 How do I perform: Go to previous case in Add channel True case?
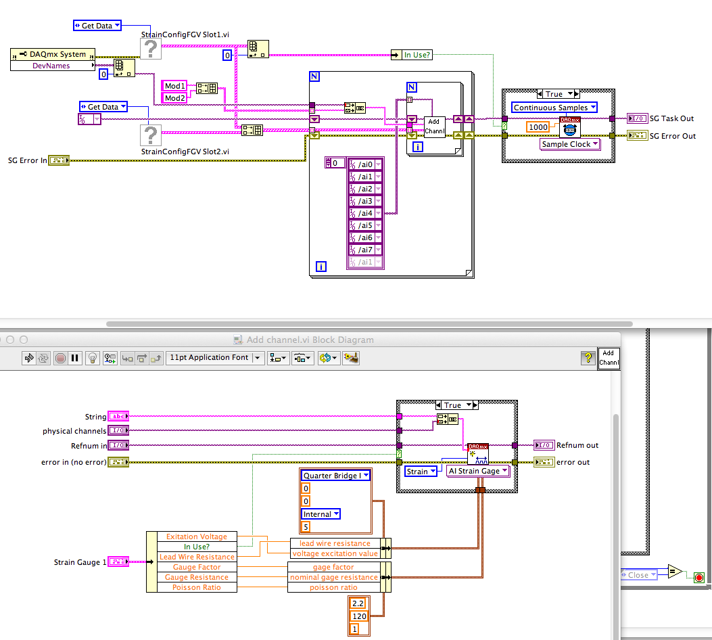(438, 405)
